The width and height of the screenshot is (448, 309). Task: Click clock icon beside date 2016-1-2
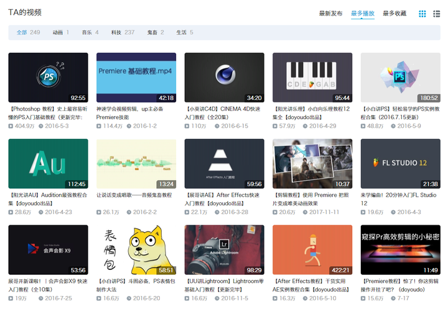129,126
